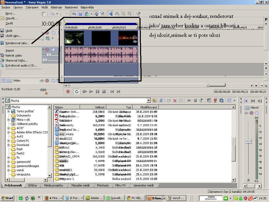Choose Renderovat jako from the Soubor menu

tap(18, 43)
